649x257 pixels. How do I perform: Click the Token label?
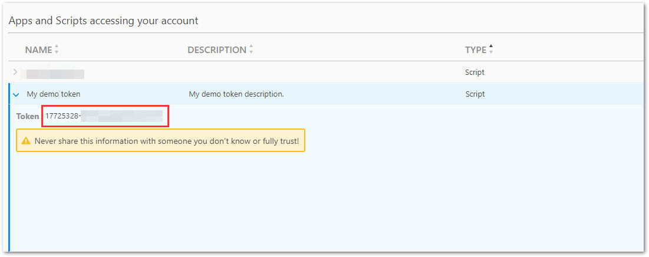click(27, 116)
